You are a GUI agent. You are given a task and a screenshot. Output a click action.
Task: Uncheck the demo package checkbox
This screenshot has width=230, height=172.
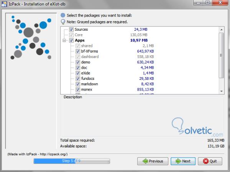(x=78, y=62)
